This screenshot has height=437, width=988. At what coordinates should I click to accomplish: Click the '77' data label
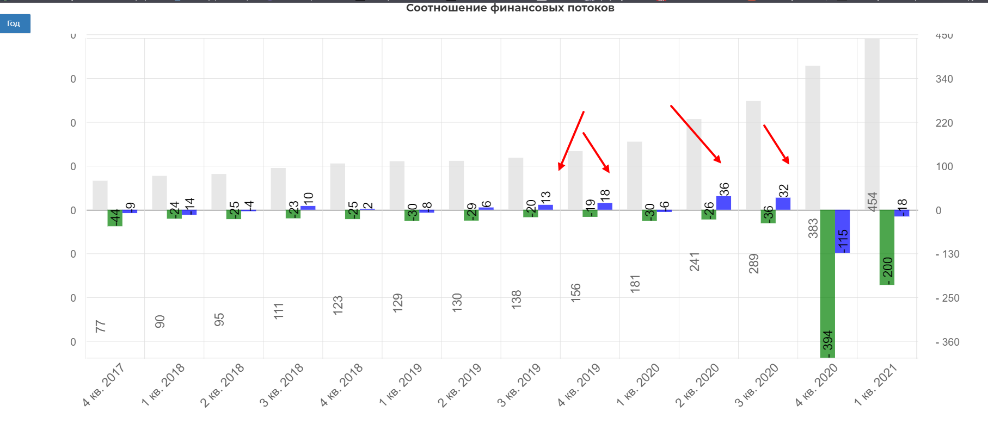(101, 327)
